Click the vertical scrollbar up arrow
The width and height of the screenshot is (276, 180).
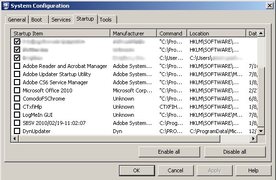[261, 33]
